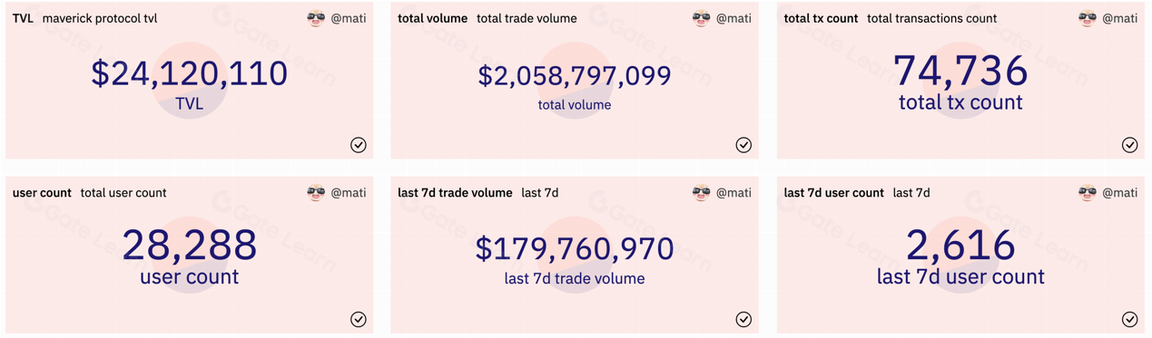Click the checkmark icon on total volume card
This screenshot has width=1152, height=338.
[x=743, y=145]
